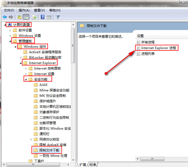Expand the Internet 控制面板 node

click(x=26, y=68)
